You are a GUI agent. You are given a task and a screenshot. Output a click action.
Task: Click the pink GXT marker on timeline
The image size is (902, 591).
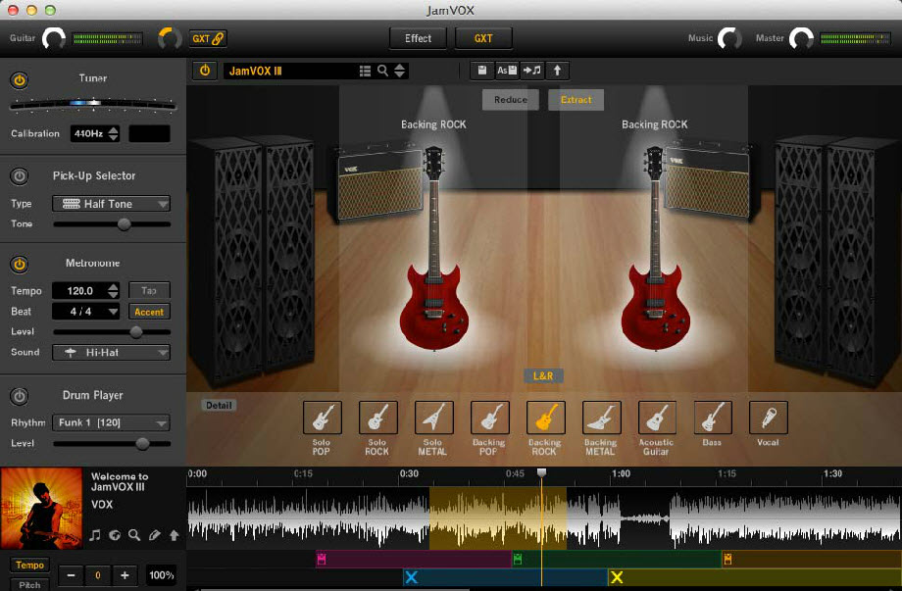322,559
